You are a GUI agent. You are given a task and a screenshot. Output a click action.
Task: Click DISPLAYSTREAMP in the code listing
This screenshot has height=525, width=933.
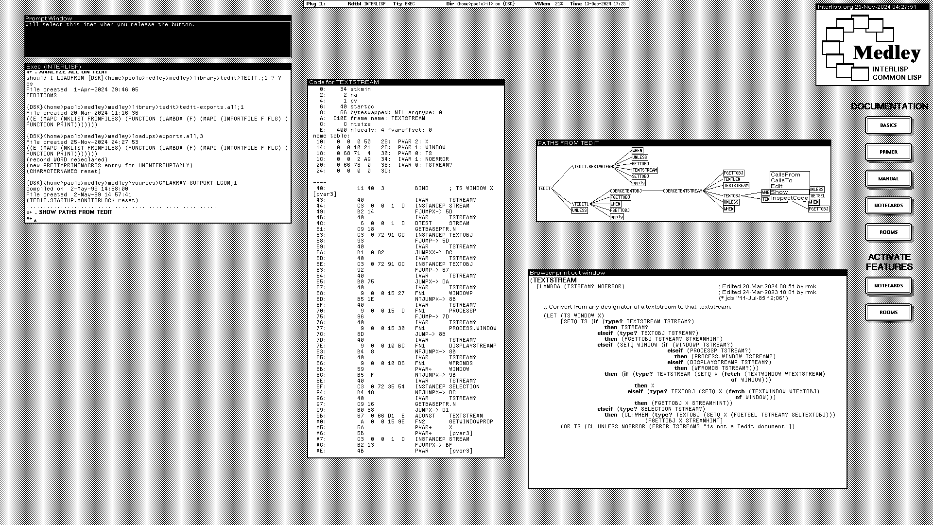tap(473, 346)
